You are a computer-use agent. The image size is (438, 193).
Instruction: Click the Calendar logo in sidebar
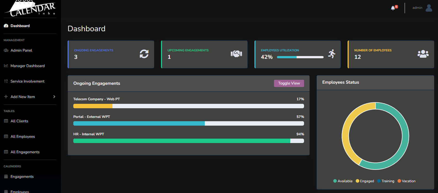click(x=30, y=8)
